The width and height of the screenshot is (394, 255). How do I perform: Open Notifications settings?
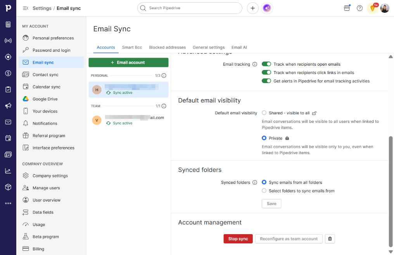(51, 123)
